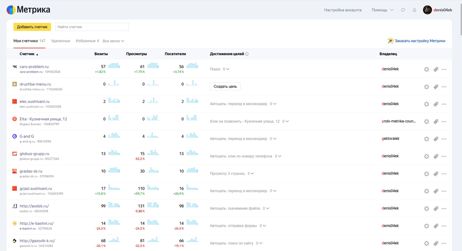Open settings gear for globus-grupp.ru
This screenshot has height=251, width=462.
tap(426, 156)
